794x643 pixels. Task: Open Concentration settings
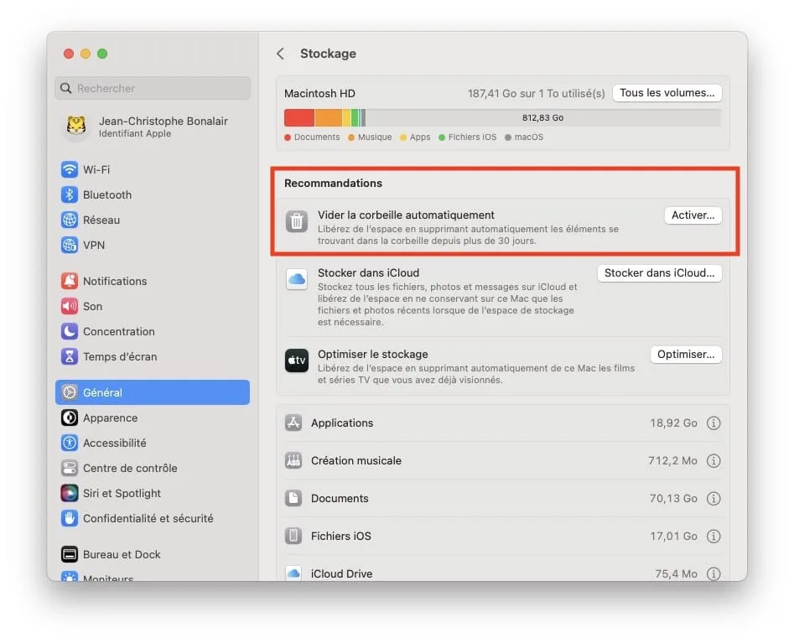[153, 332]
